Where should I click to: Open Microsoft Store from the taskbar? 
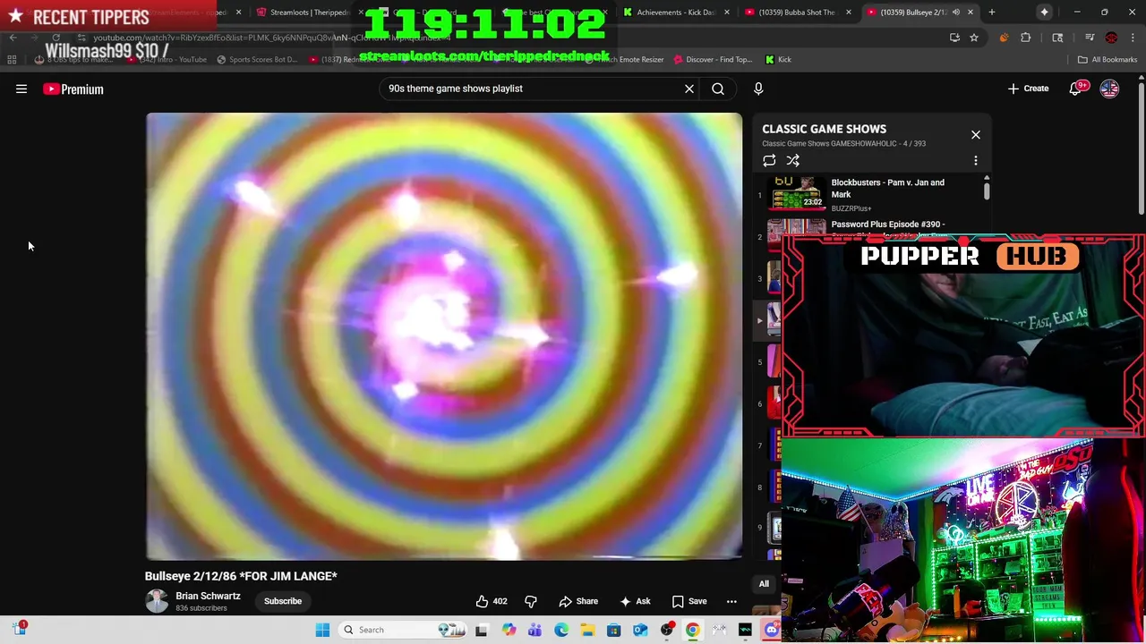click(613, 630)
